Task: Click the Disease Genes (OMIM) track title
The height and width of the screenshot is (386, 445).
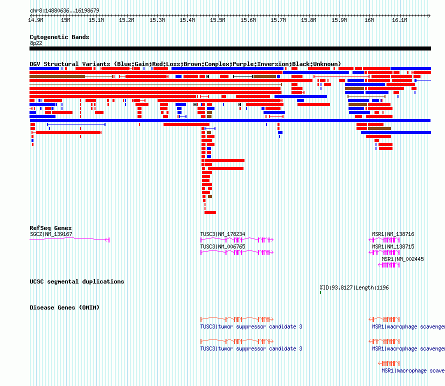Action: coord(64,307)
